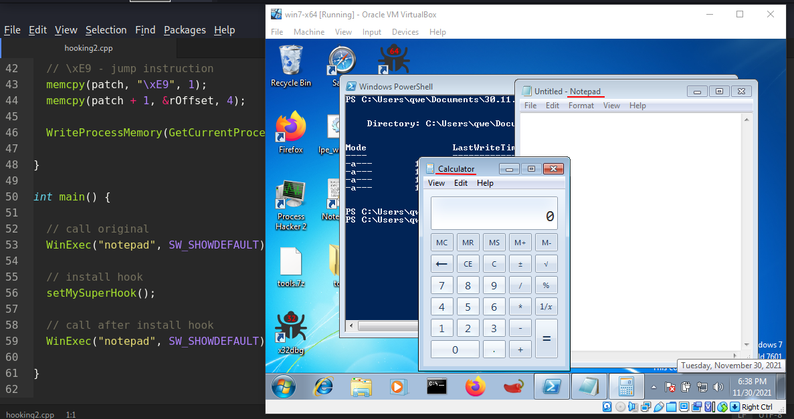Click the 1/x reciprocal button
The height and width of the screenshot is (419, 794).
click(x=546, y=307)
